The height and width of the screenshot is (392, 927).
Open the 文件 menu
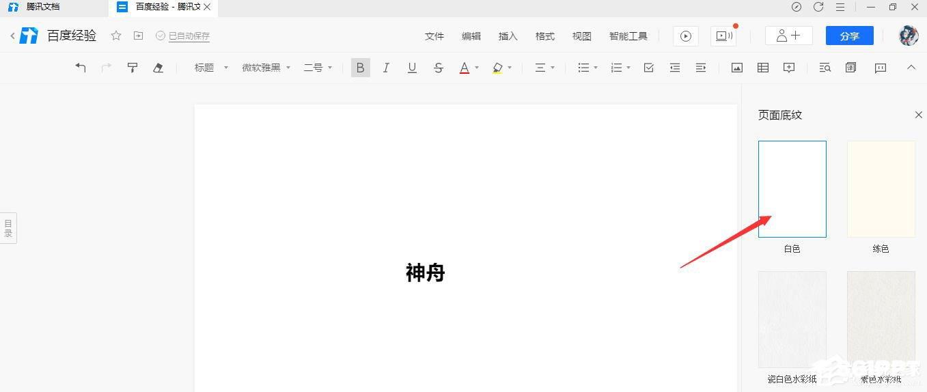click(434, 36)
